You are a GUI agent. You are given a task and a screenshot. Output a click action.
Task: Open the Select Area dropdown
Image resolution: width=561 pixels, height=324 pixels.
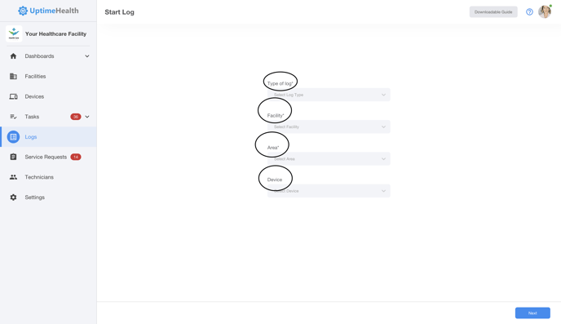[x=329, y=159]
